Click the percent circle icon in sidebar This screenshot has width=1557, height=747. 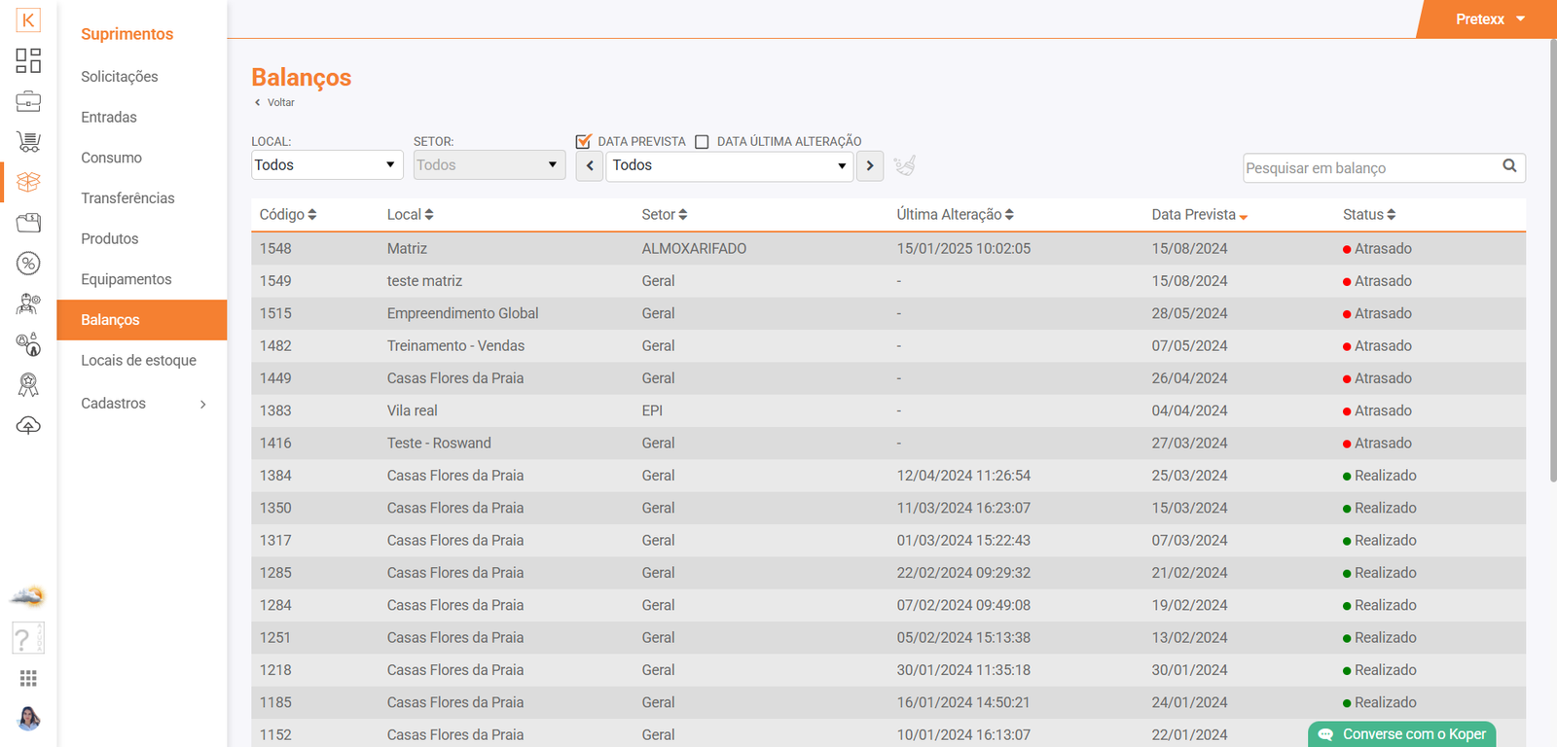[x=28, y=264]
